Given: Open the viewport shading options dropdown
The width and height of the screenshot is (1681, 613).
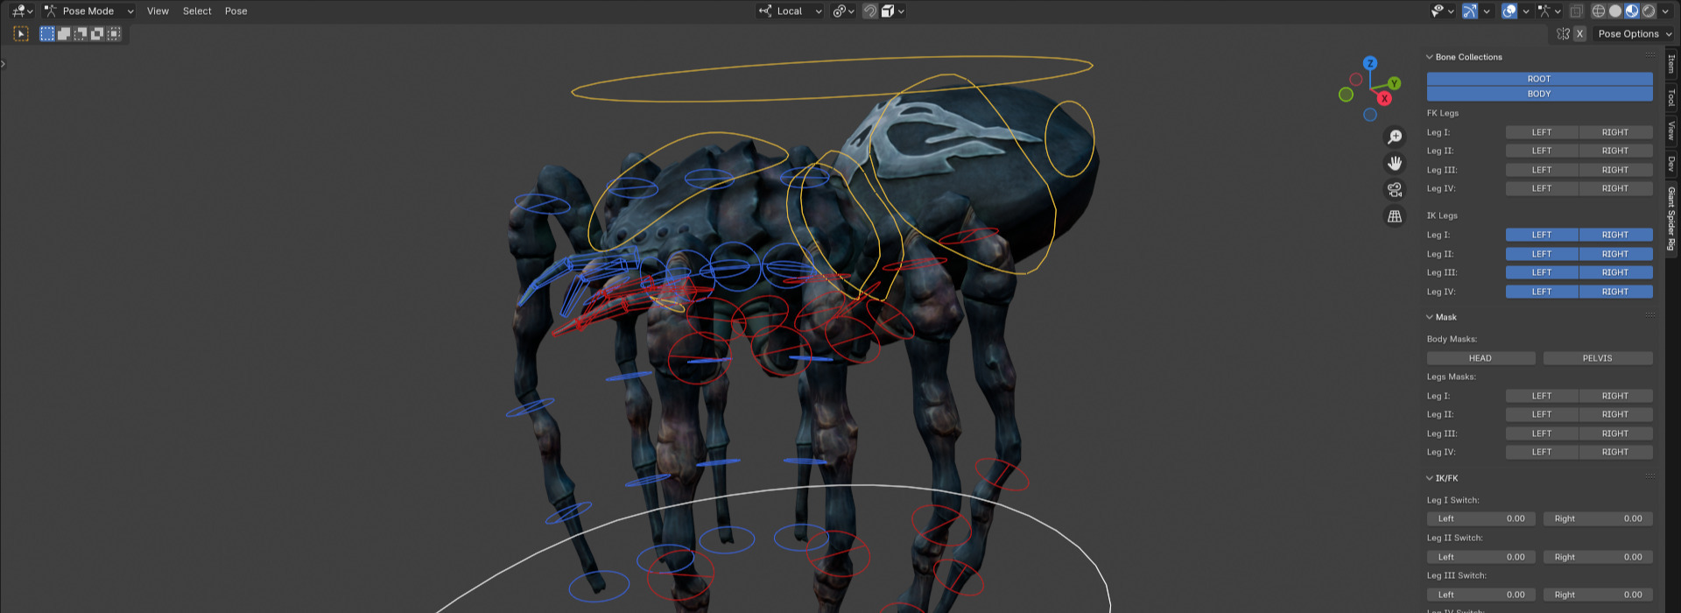Looking at the screenshot, I should (x=1665, y=11).
